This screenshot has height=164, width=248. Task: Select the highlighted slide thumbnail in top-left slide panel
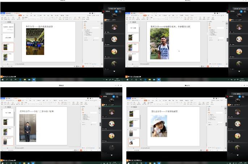[x=8, y=47]
